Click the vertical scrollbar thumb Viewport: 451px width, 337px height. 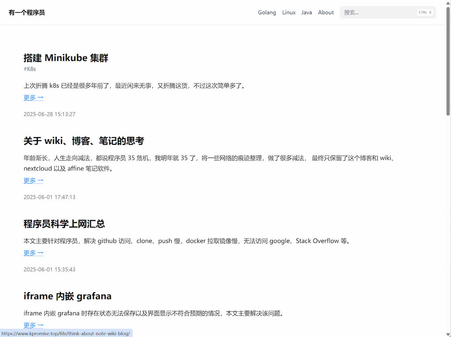(x=448, y=60)
